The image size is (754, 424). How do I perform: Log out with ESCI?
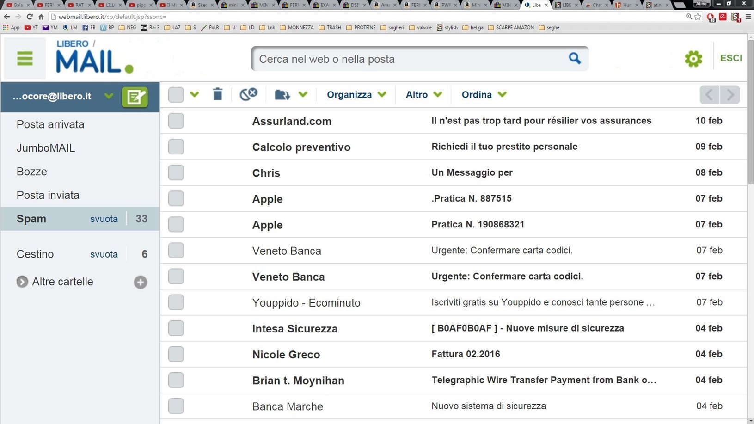(x=731, y=58)
